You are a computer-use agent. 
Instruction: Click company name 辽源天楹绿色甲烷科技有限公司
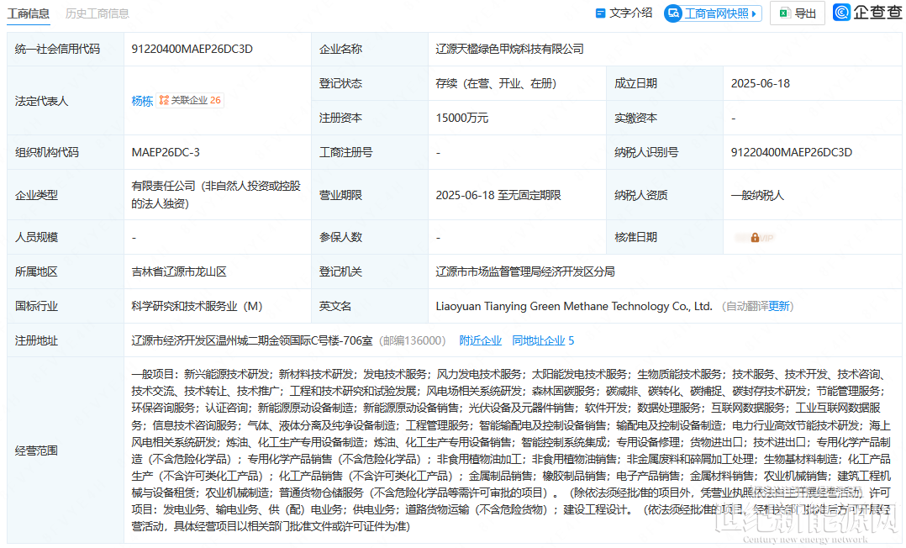509,50
